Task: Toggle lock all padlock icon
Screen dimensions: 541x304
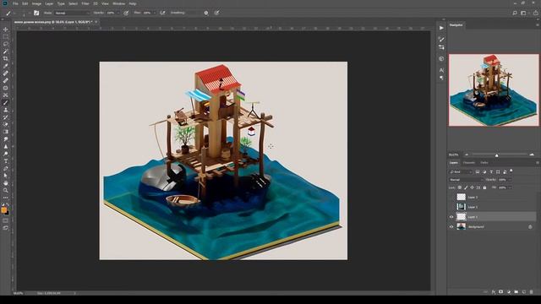Action: click(484, 187)
